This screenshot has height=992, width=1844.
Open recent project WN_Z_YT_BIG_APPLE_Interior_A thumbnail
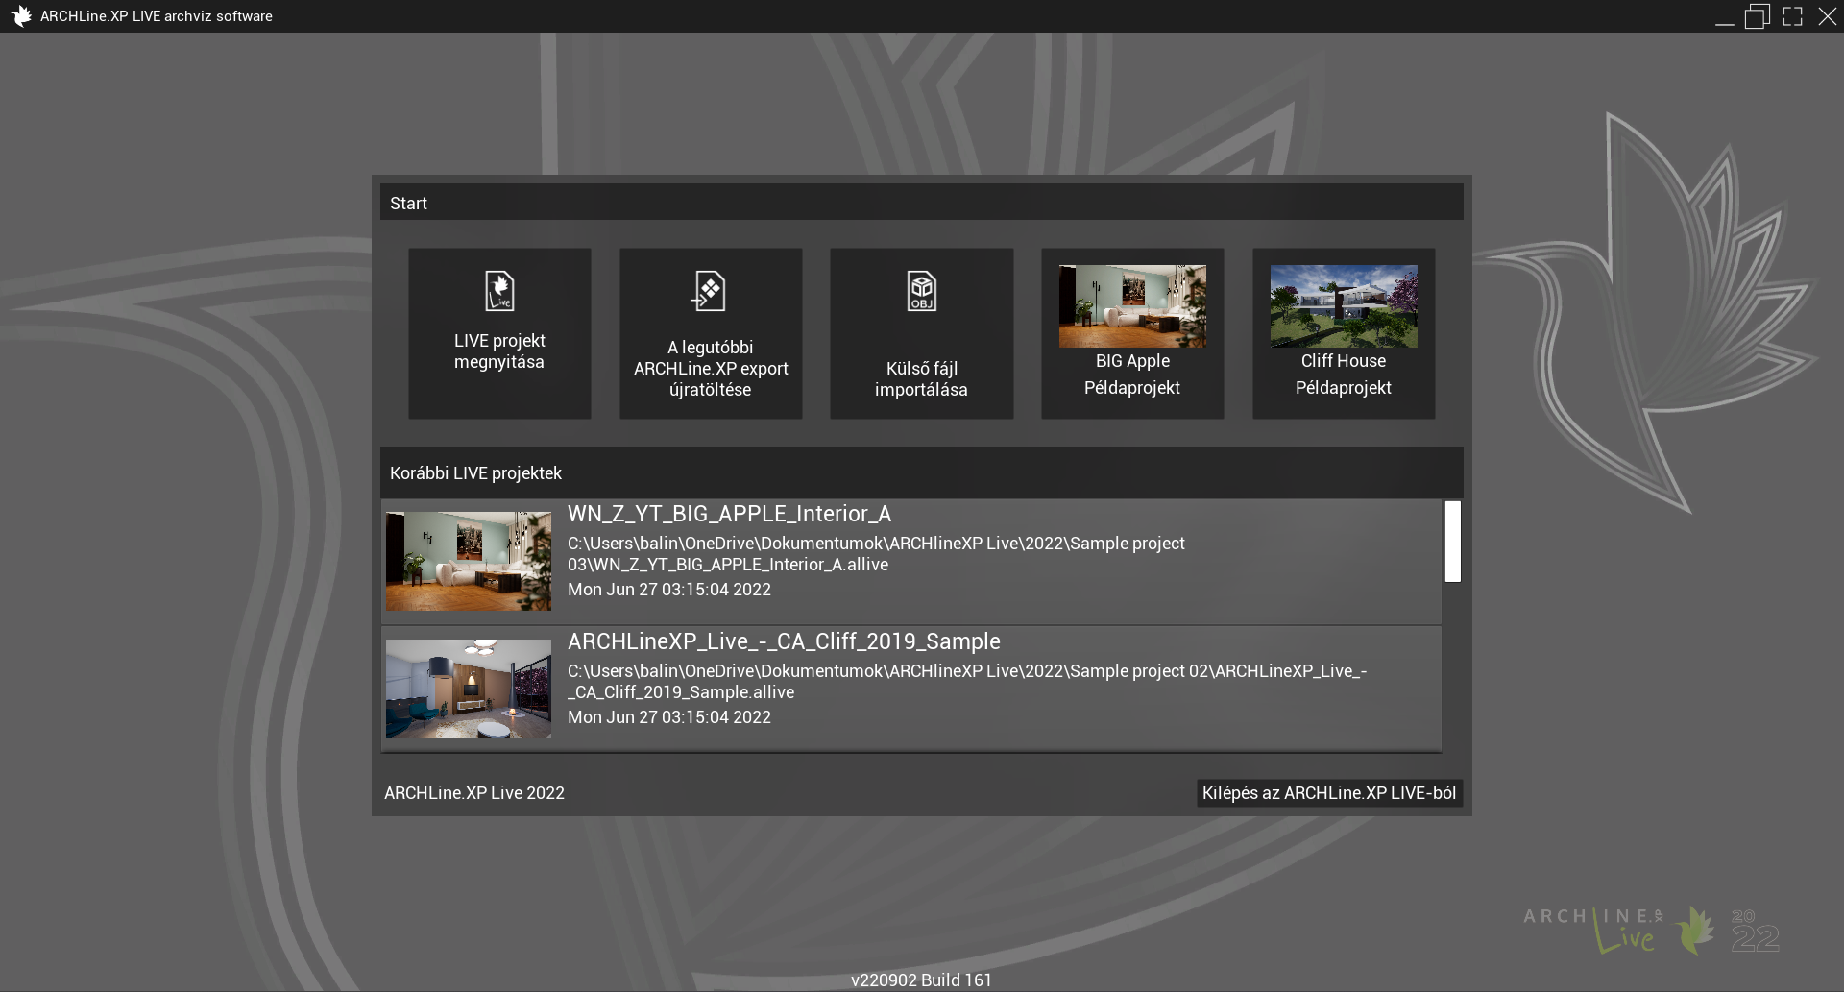[469, 561]
